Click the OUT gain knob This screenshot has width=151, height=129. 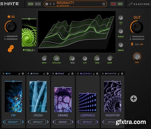click(137, 27)
